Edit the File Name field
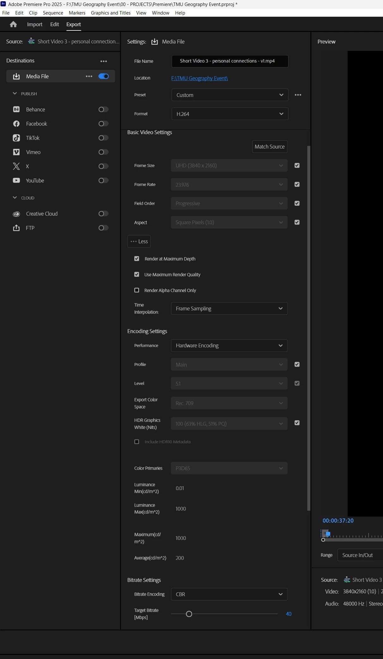The width and height of the screenshot is (383, 659). (230, 61)
